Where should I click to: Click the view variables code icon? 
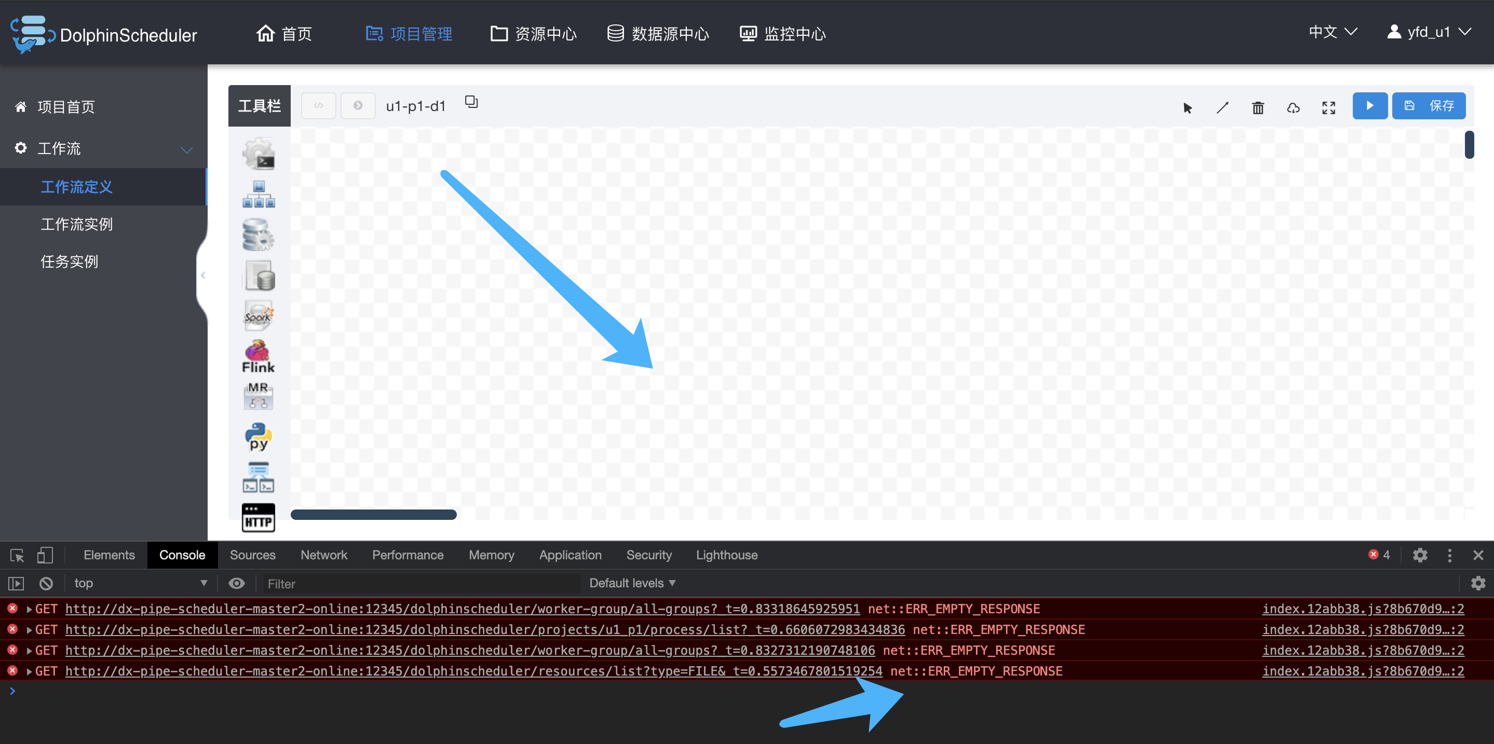pyautogui.click(x=318, y=105)
